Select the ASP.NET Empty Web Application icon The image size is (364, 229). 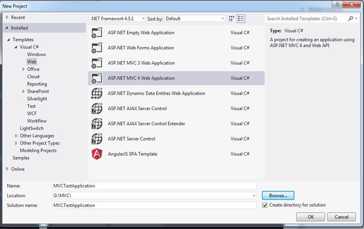pyautogui.click(x=97, y=32)
